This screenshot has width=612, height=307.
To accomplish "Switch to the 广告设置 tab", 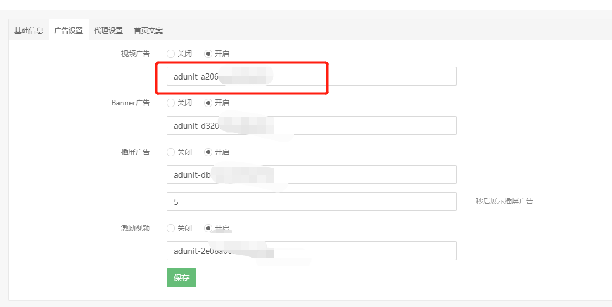I will pyautogui.click(x=69, y=30).
